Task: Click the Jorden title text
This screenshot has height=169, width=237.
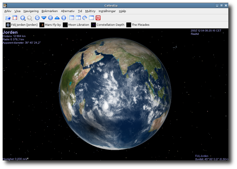Action: coord(10,32)
